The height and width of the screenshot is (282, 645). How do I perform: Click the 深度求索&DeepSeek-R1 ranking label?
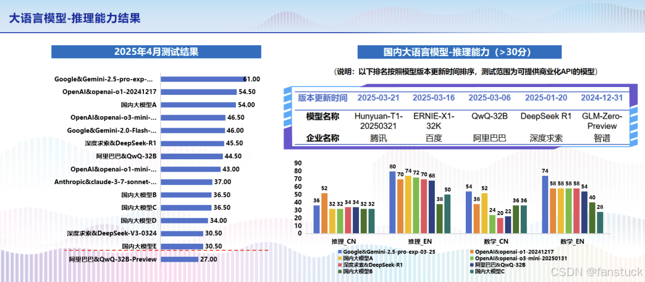pyautogui.click(x=121, y=143)
